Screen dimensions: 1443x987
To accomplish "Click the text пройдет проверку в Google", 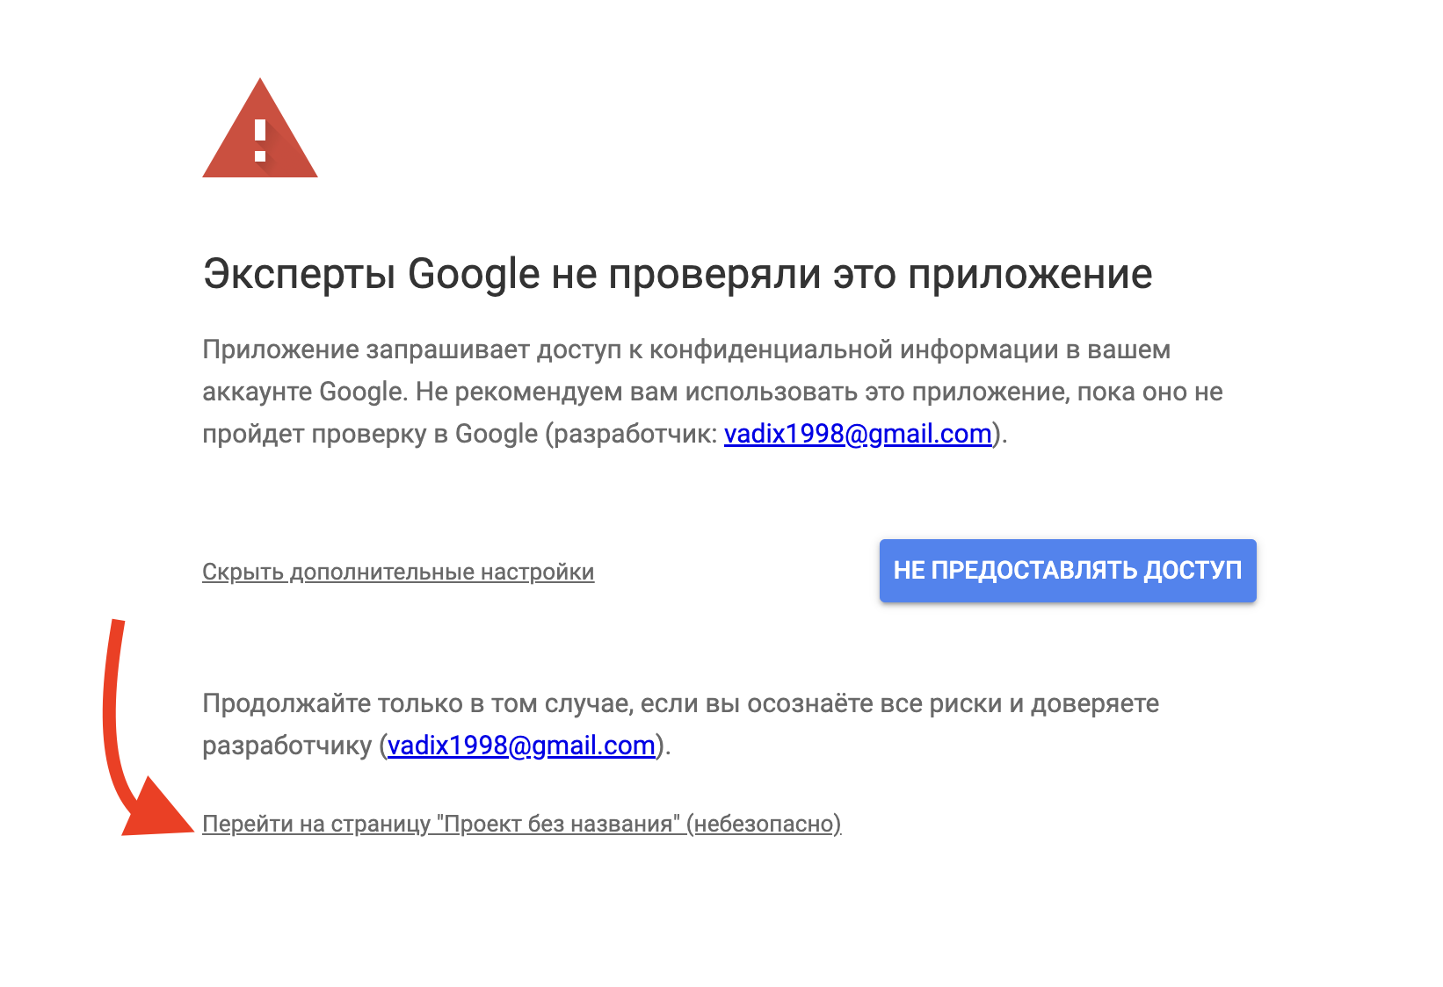I will point(369,434).
